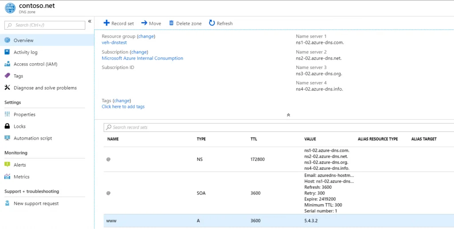
Task: Click the New support request icon
Action: click(x=7, y=203)
